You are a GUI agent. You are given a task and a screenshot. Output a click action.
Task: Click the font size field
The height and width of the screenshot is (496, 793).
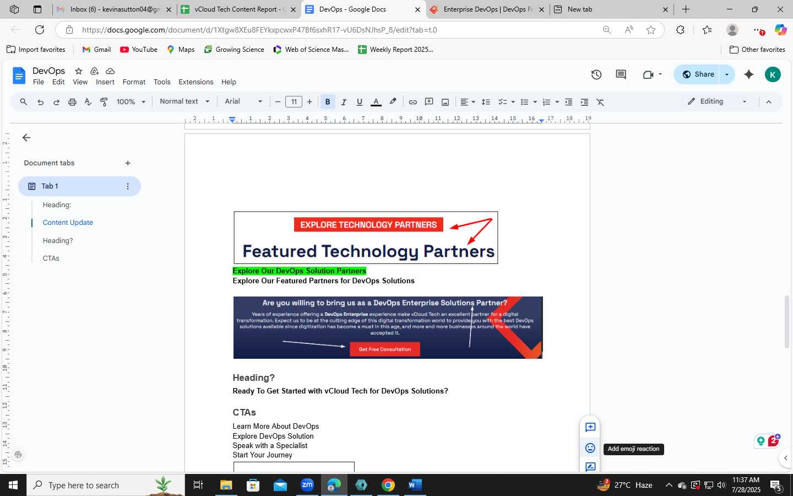294,102
